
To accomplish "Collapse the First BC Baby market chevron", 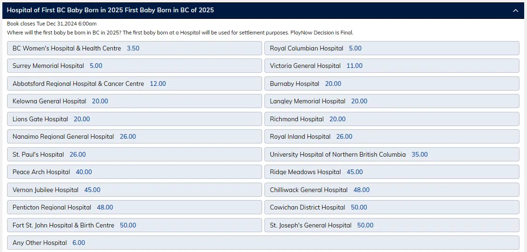I will (515, 10).
